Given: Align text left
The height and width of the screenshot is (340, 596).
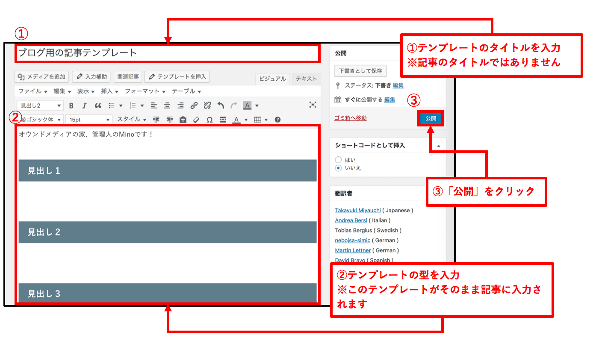Looking at the screenshot, I should 154,106.
